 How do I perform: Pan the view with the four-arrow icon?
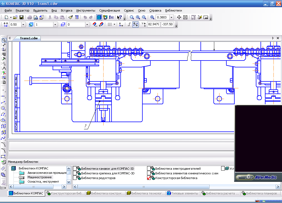(179, 17)
